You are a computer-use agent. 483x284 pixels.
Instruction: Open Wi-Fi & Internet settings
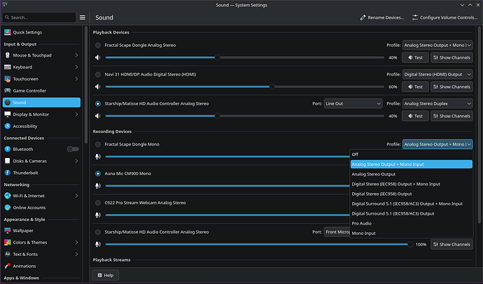41,196
